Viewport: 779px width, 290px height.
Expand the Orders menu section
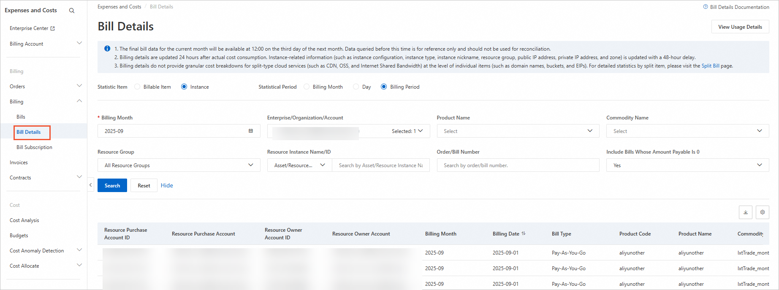(79, 86)
